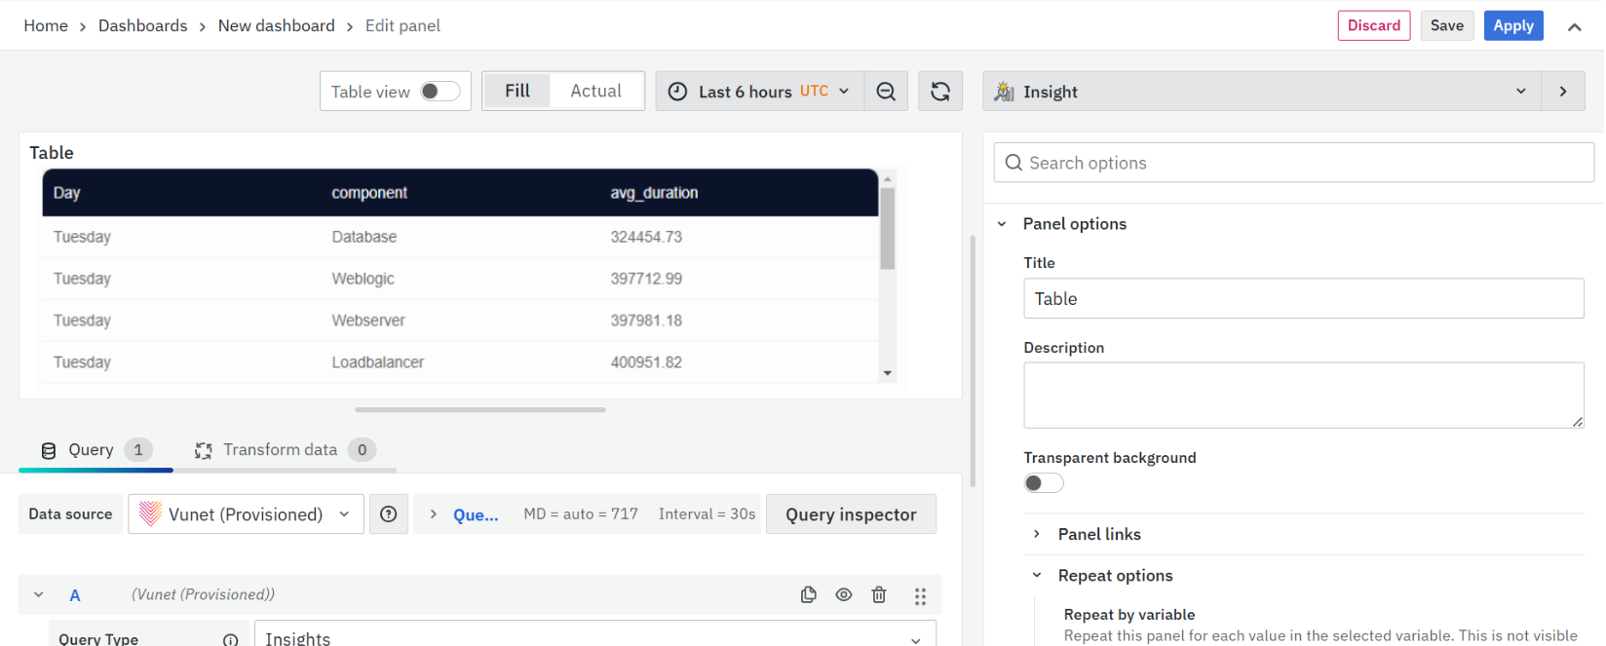Enable the Transparent background switch
1606x646 pixels.
1044,483
